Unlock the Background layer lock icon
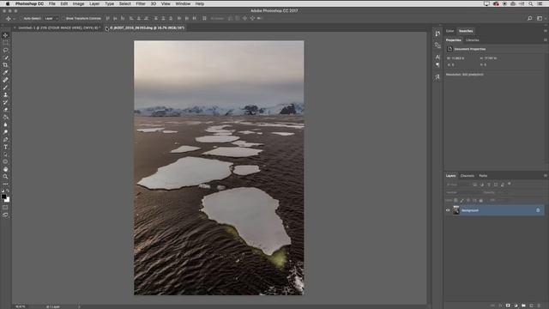Image resolution: width=549 pixels, height=309 pixels. tap(538, 210)
